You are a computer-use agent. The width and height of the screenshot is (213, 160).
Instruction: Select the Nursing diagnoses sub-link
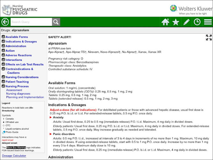coord(18,94)
